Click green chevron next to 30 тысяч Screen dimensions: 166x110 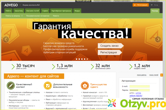pos(13,66)
